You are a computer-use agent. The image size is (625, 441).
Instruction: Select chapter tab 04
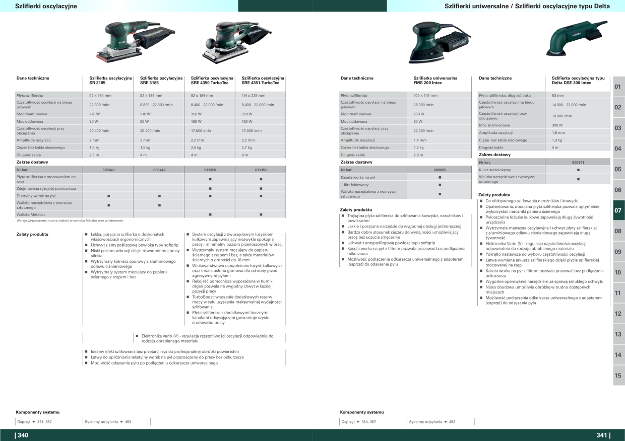click(x=618, y=149)
